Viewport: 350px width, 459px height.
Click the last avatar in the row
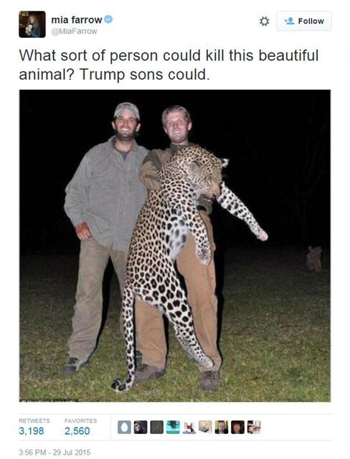click(x=254, y=427)
